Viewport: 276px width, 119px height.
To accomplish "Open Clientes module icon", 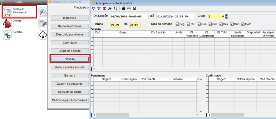I will point(7,24).
